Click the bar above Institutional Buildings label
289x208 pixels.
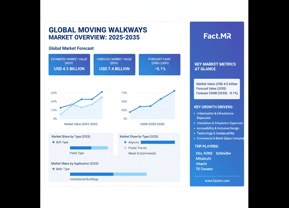click(108, 174)
